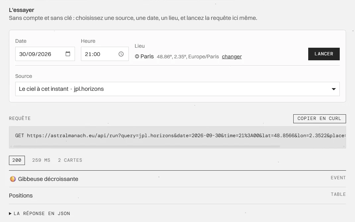
Task: Click the Paris place name
Action: coord(147,56)
